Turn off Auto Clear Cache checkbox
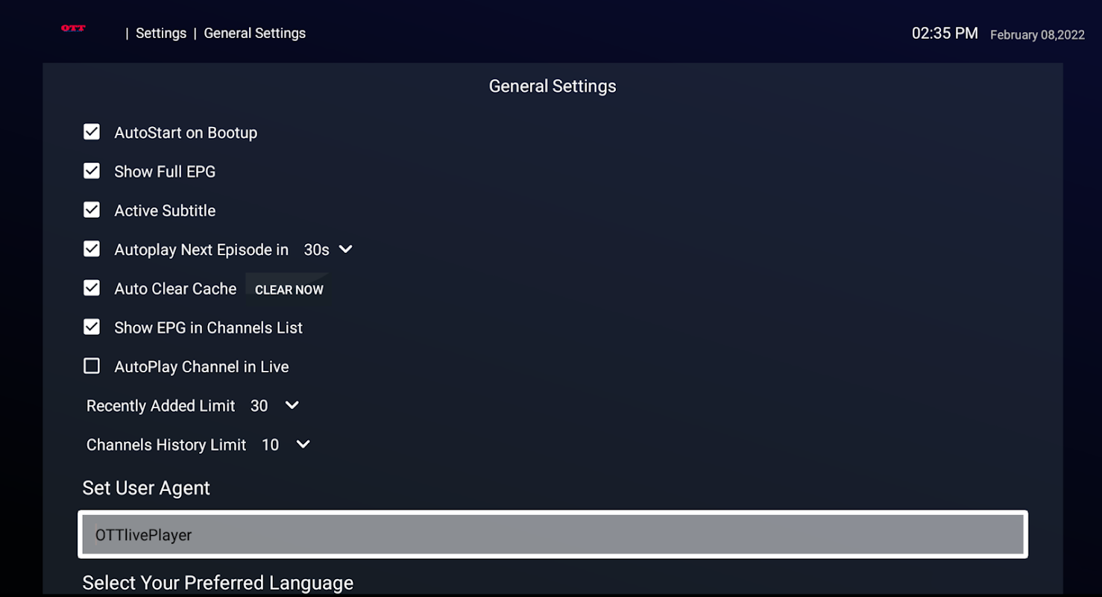The height and width of the screenshot is (597, 1102). click(92, 288)
